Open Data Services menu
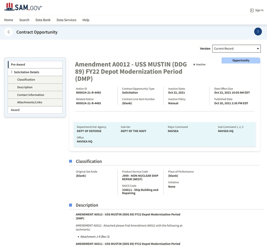Image resolution: width=267 pixels, height=246 pixels. click(66, 20)
